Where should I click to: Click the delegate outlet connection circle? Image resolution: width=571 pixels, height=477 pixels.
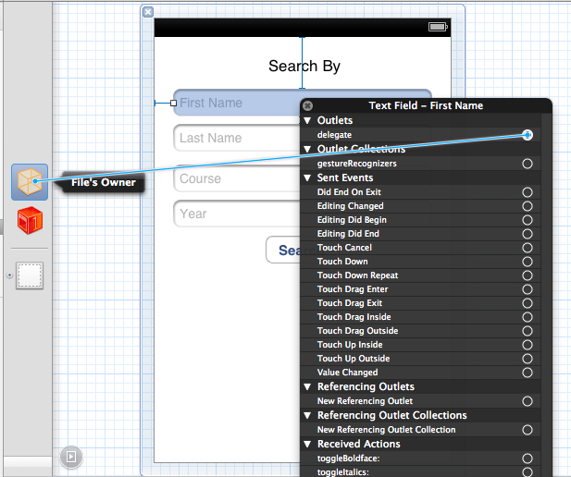528,135
